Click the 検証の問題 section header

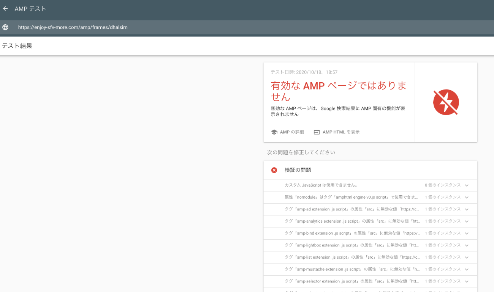298,170
